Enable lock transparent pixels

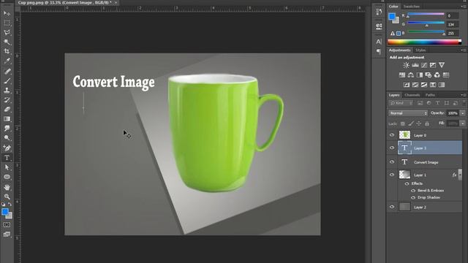(403, 123)
